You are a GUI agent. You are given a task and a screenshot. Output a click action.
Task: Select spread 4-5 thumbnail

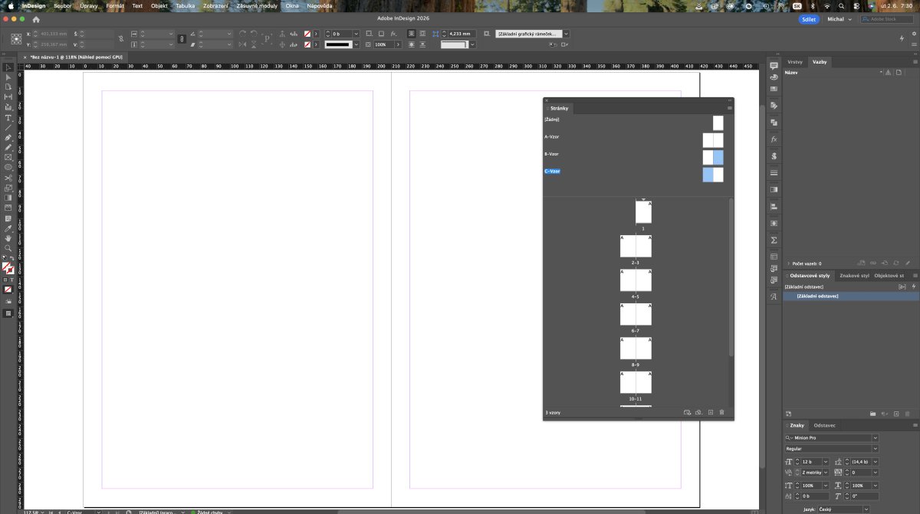pos(636,280)
